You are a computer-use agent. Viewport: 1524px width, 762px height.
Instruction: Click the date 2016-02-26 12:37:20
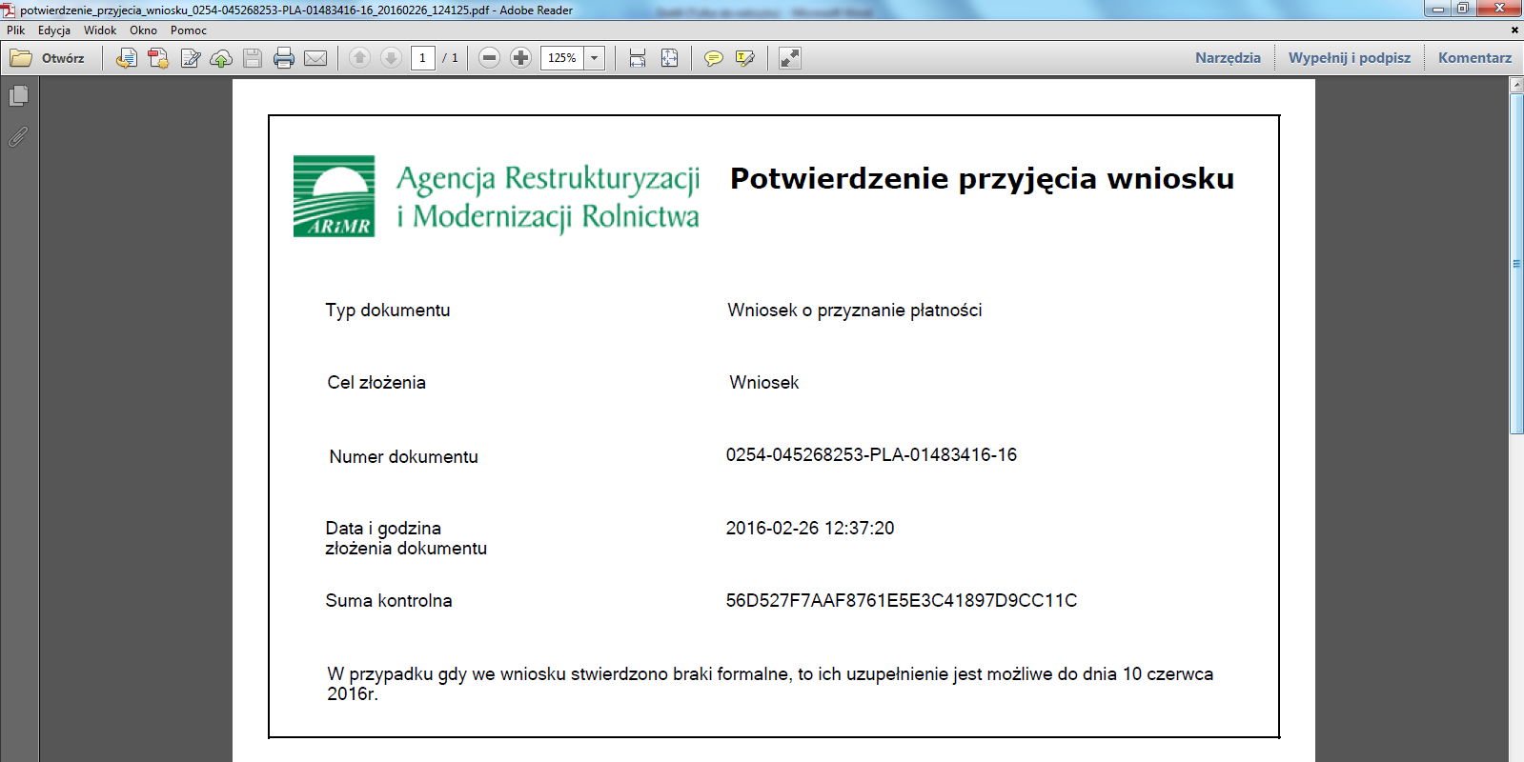[810, 529]
